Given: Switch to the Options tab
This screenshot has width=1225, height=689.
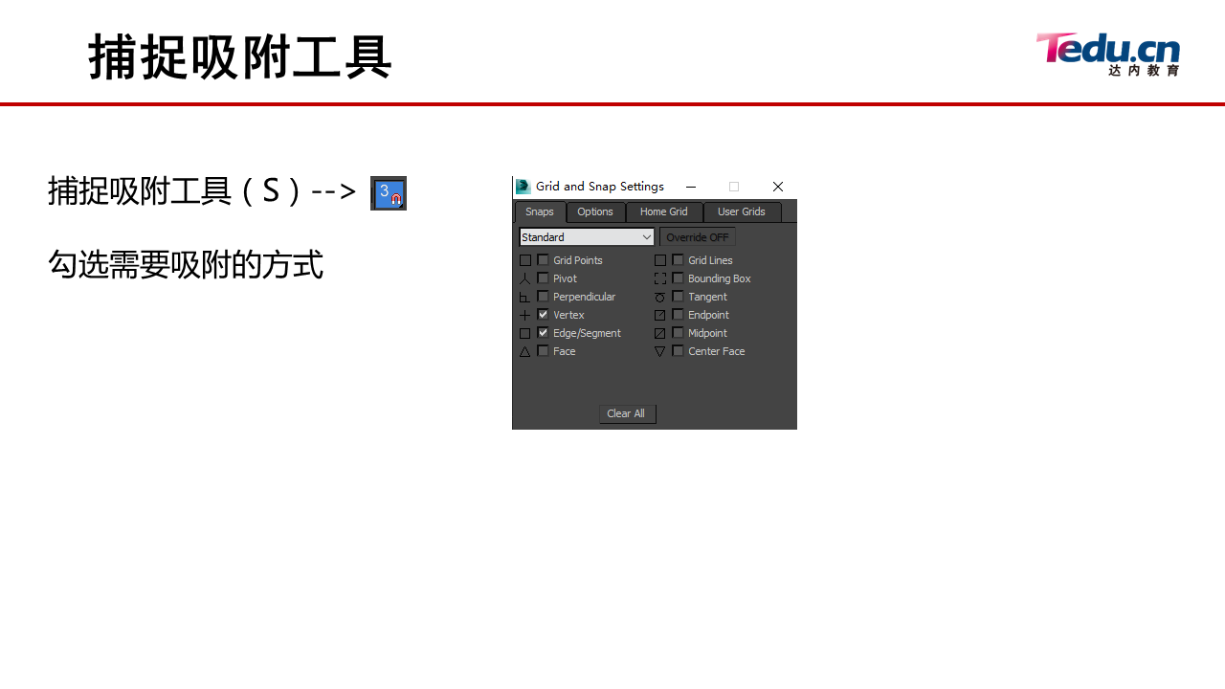Looking at the screenshot, I should point(595,211).
